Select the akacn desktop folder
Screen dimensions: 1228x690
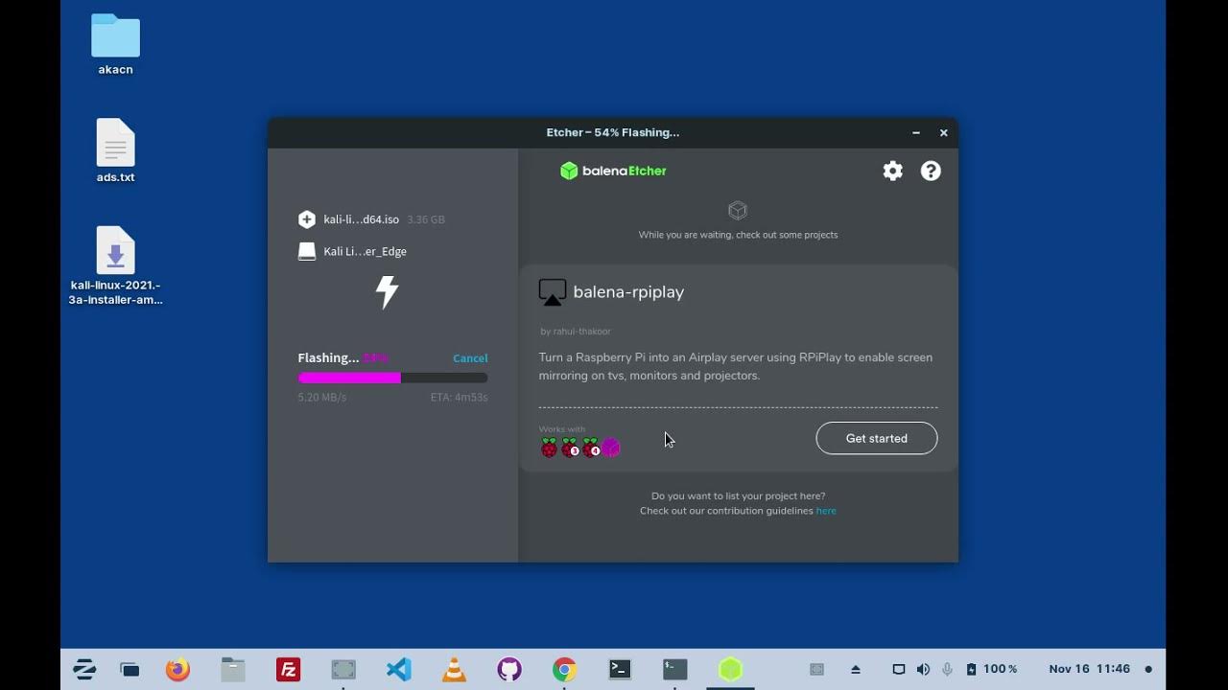pyautogui.click(x=115, y=45)
